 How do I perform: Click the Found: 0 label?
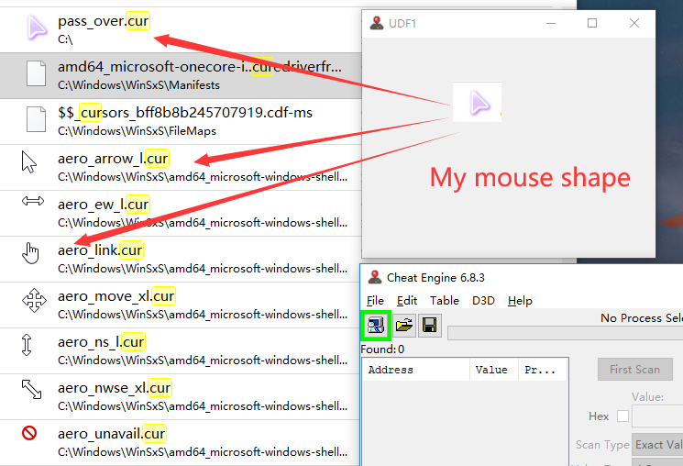pyautogui.click(x=382, y=349)
